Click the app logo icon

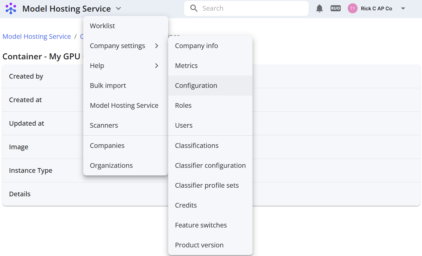click(x=11, y=9)
